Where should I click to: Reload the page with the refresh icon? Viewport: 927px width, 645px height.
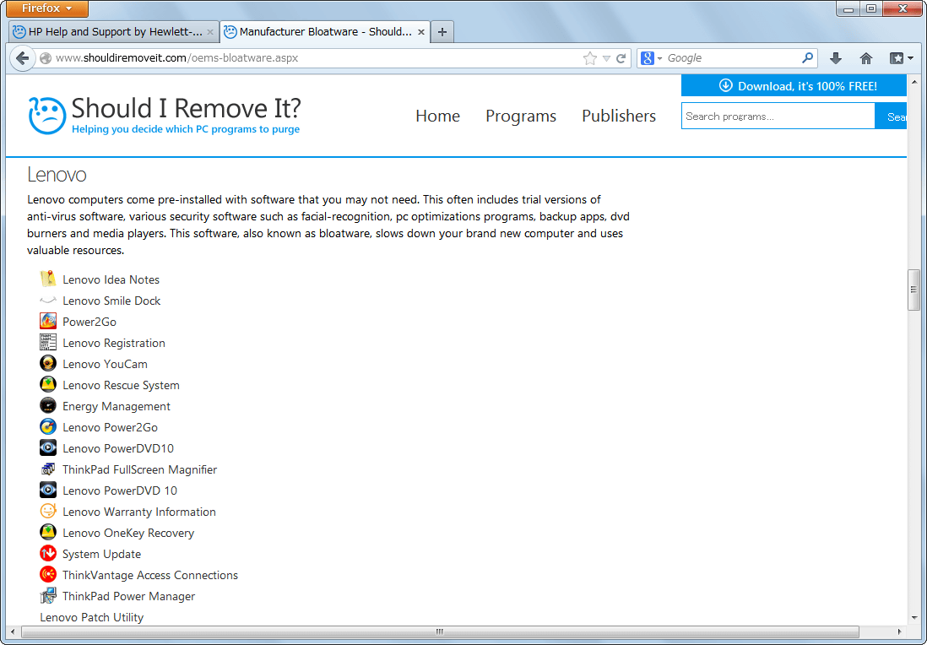[x=621, y=58]
